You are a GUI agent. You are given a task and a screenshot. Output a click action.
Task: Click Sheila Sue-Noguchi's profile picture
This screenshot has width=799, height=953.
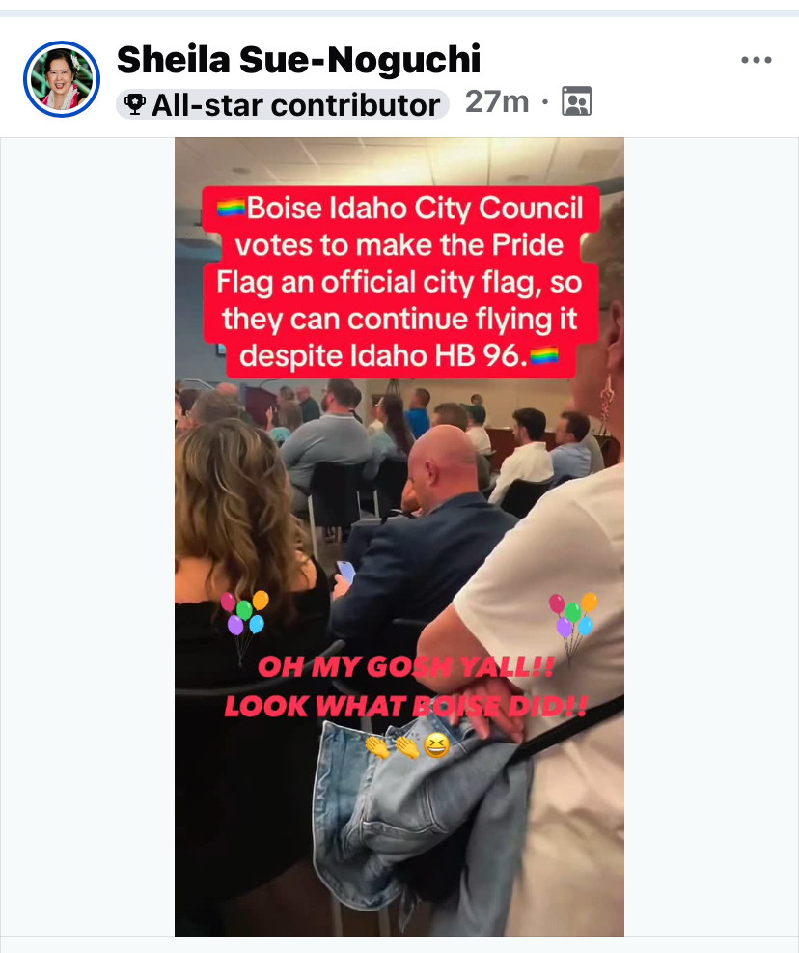click(x=62, y=79)
